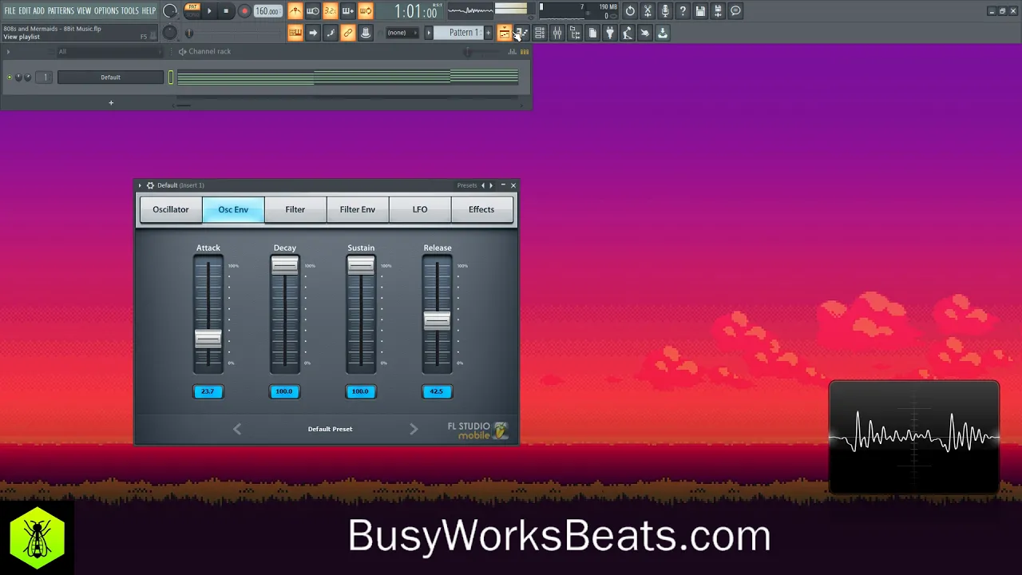This screenshot has height=575, width=1022.
Task: Click the download/content library icon
Action: 663,33
